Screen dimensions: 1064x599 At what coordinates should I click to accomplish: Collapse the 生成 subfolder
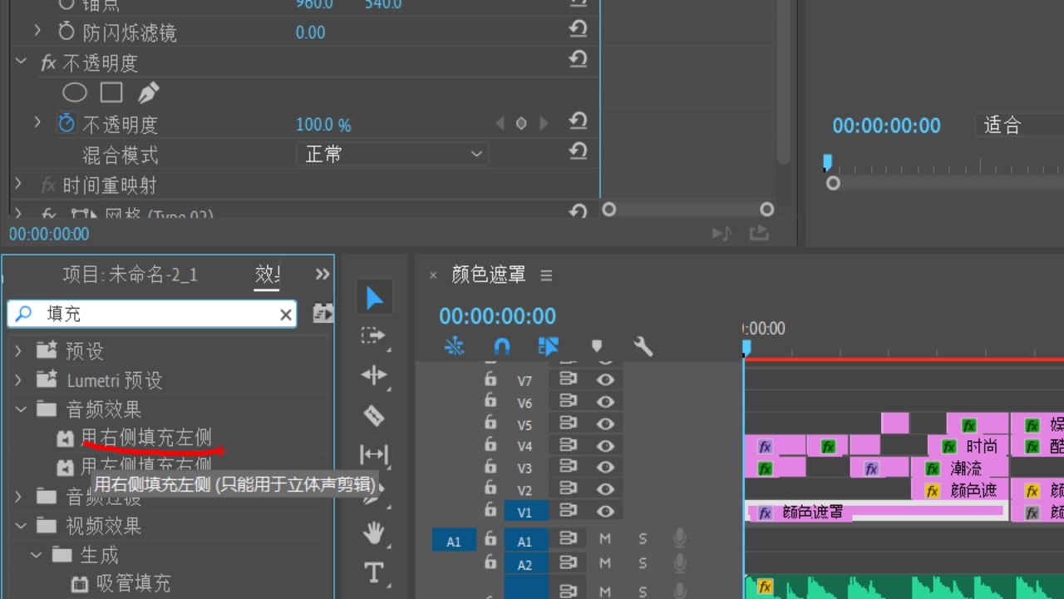tap(36, 554)
